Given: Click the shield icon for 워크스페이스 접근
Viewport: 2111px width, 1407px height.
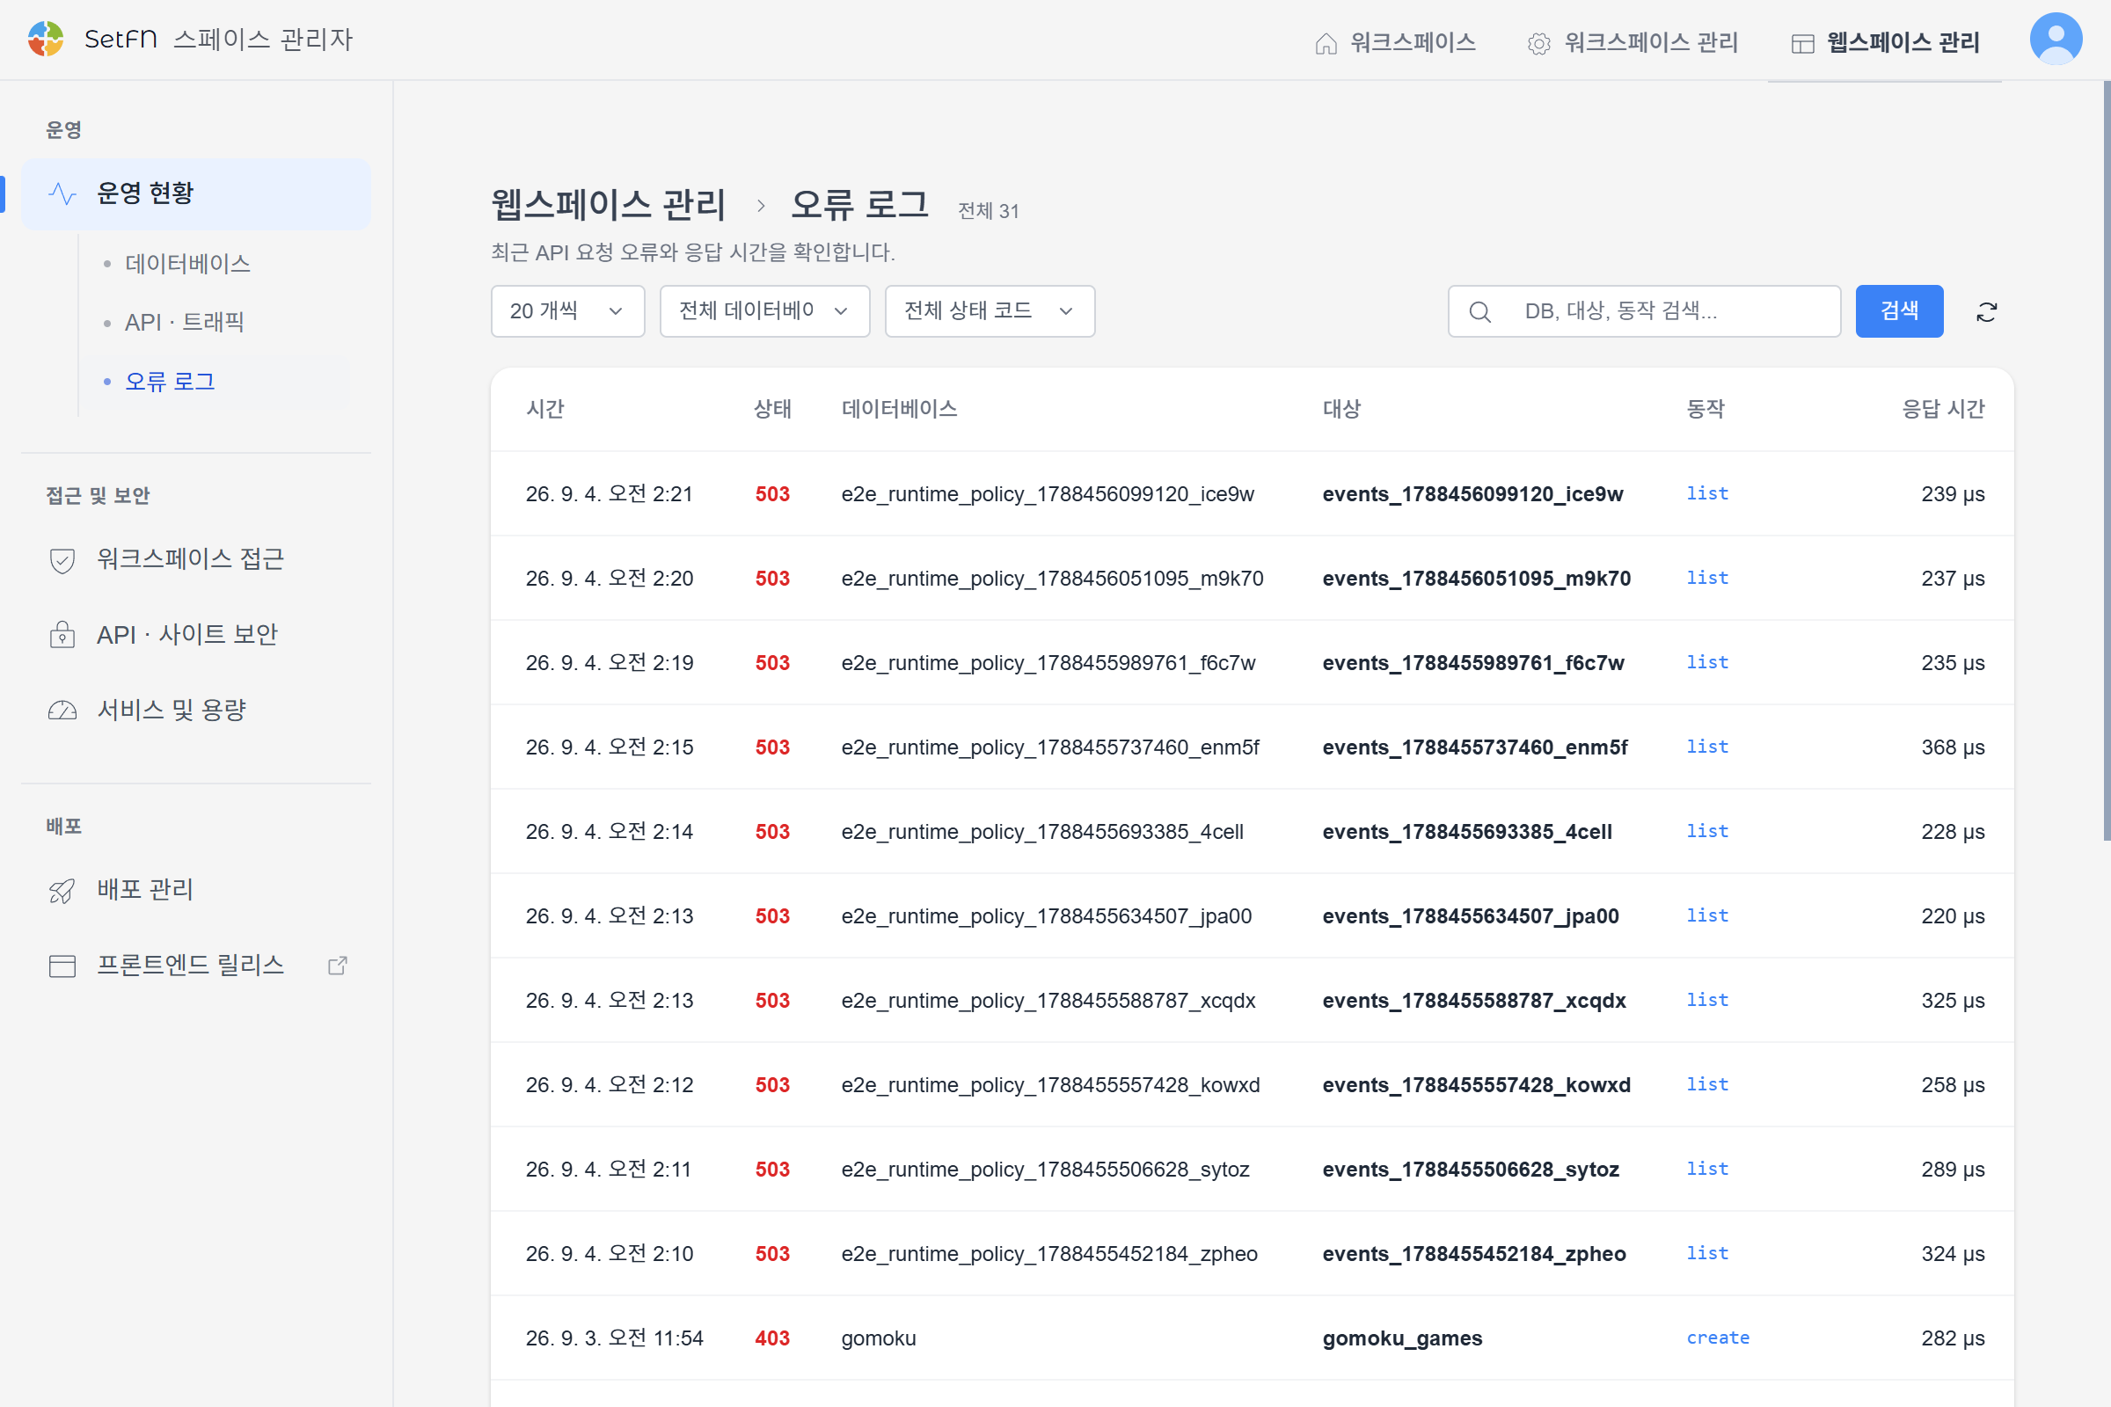Looking at the screenshot, I should [x=62, y=560].
